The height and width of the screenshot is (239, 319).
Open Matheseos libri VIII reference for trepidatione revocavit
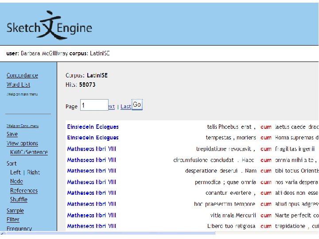(92, 149)
